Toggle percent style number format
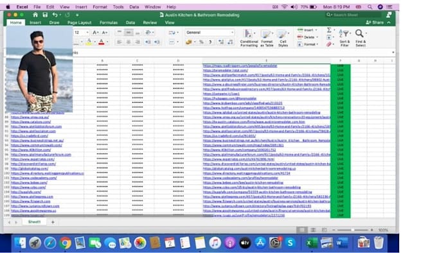Screen dimensions: 437x253 pyautogui.click(x=201, y=42)
